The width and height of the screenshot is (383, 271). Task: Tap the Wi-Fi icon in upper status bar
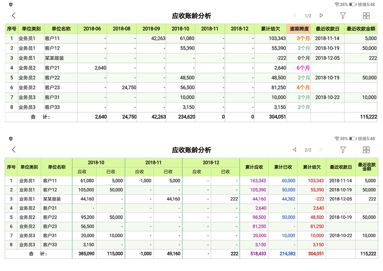click(337, 5)
